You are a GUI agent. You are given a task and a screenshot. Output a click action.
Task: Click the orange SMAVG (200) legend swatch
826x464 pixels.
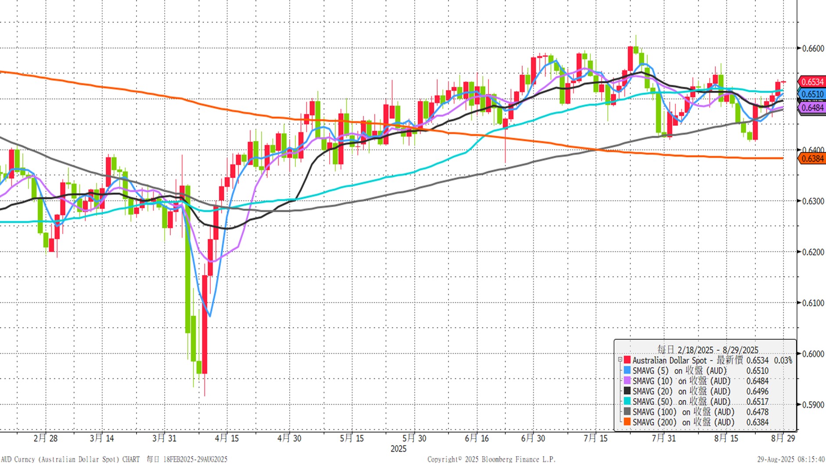coord(627,422)
